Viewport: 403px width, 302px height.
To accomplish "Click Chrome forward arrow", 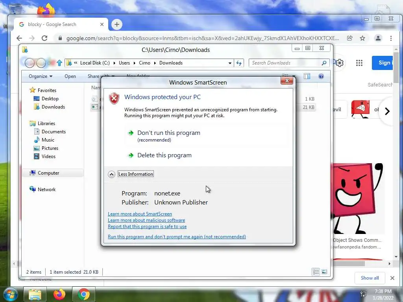I will click(31, 38).
